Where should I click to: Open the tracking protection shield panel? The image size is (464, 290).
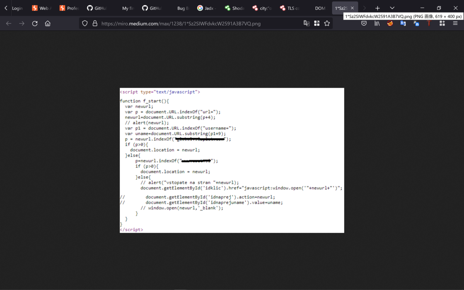coord(85,24)
